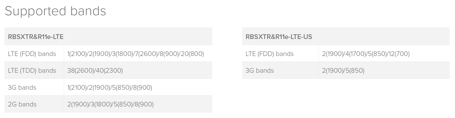Click the 2G bands row label
The height and width of the screenshot is (118, 455).
tap(22, 104)
